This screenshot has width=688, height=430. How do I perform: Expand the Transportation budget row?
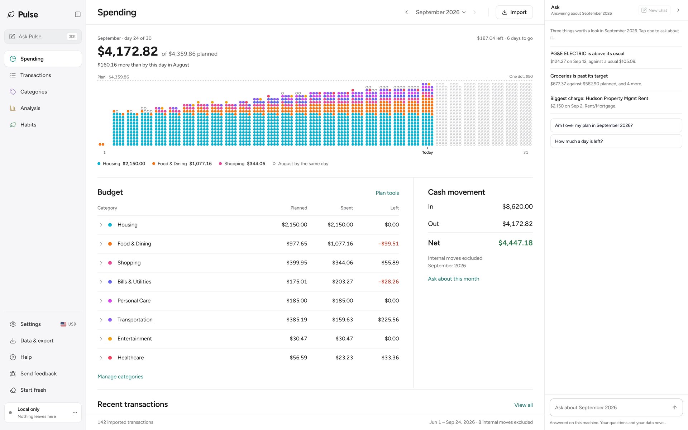(x=101, y=320)
